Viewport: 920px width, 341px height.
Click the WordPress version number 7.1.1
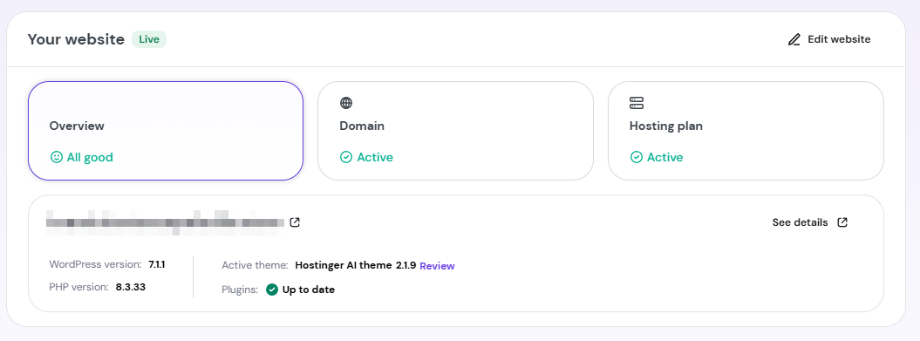click(157, 265)
